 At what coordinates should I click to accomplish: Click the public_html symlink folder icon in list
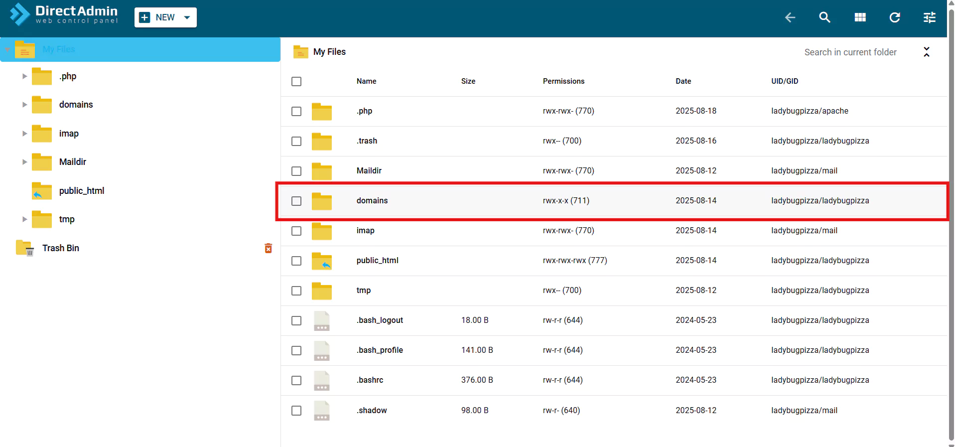322,261
